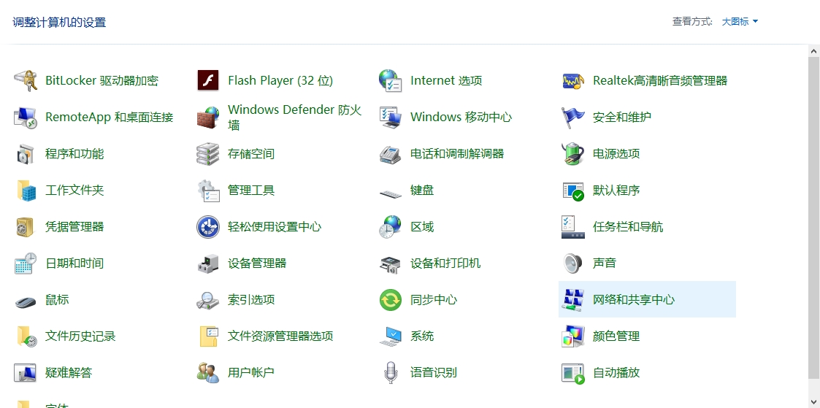Screen dimensions: 820x408
Task: Click the 默认程序 label
Action: tap(616, 190)
